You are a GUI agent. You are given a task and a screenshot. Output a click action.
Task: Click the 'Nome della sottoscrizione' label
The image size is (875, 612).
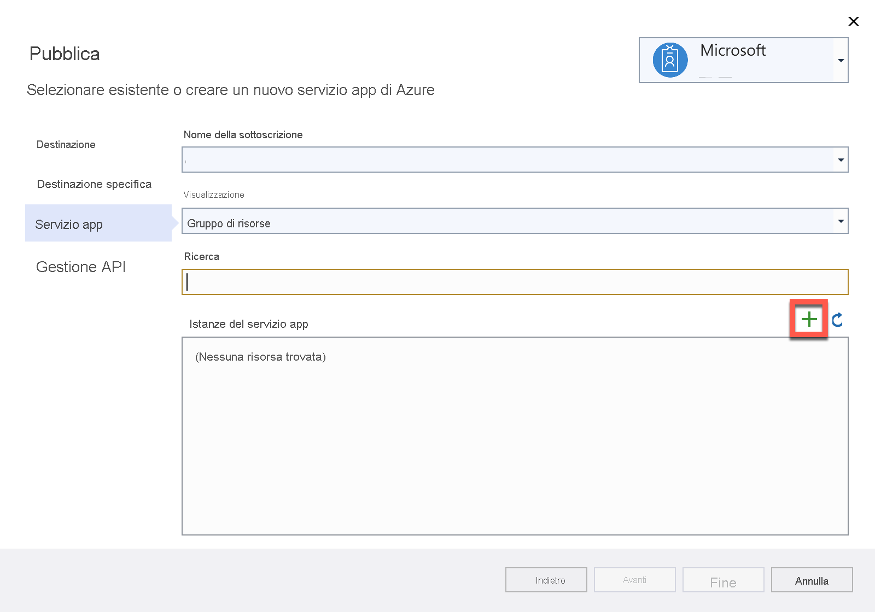[243, 135]
